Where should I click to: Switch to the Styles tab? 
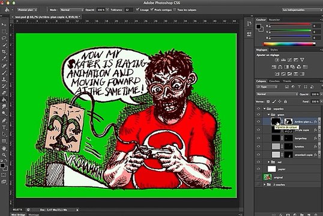coord(274,50)
